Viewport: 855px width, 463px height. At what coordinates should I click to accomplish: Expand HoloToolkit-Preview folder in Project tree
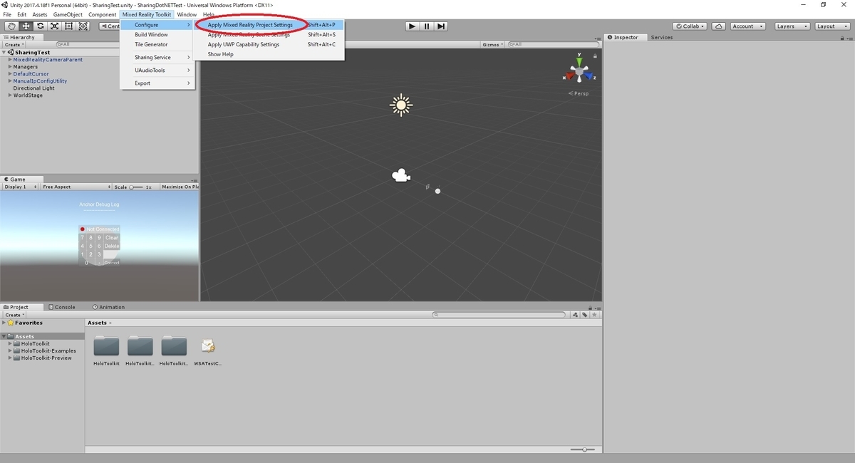11,358
